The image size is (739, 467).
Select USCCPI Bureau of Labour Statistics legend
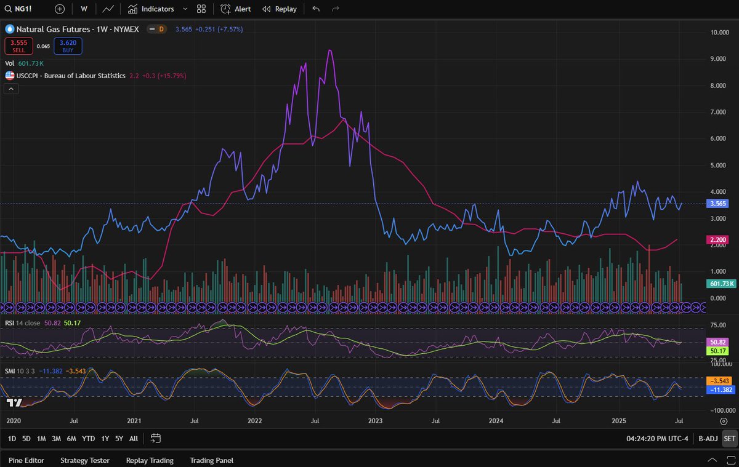71,76
